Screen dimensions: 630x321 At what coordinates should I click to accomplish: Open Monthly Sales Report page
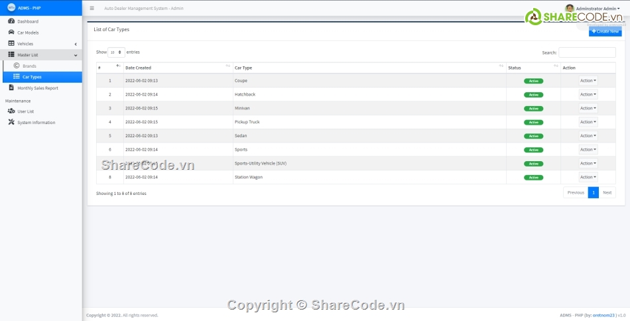pos(37,88)
